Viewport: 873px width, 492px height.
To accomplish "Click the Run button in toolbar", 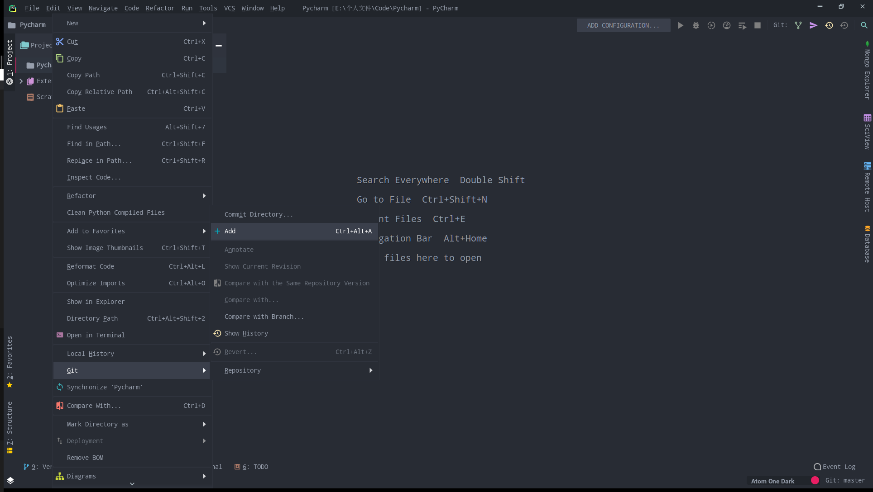I will [x=680, y=25].
